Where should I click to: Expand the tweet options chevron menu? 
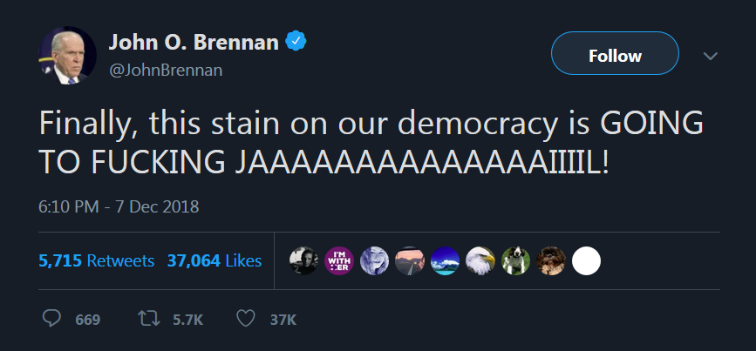tap(710, 56)
